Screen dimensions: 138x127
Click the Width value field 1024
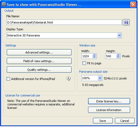87,56
